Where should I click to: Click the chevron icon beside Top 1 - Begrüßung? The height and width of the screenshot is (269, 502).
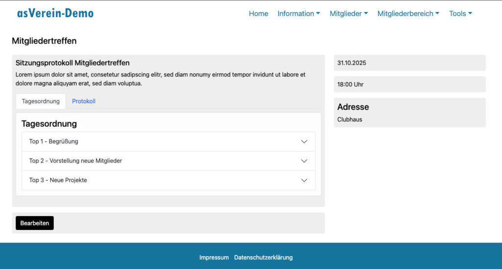[304, 141]
